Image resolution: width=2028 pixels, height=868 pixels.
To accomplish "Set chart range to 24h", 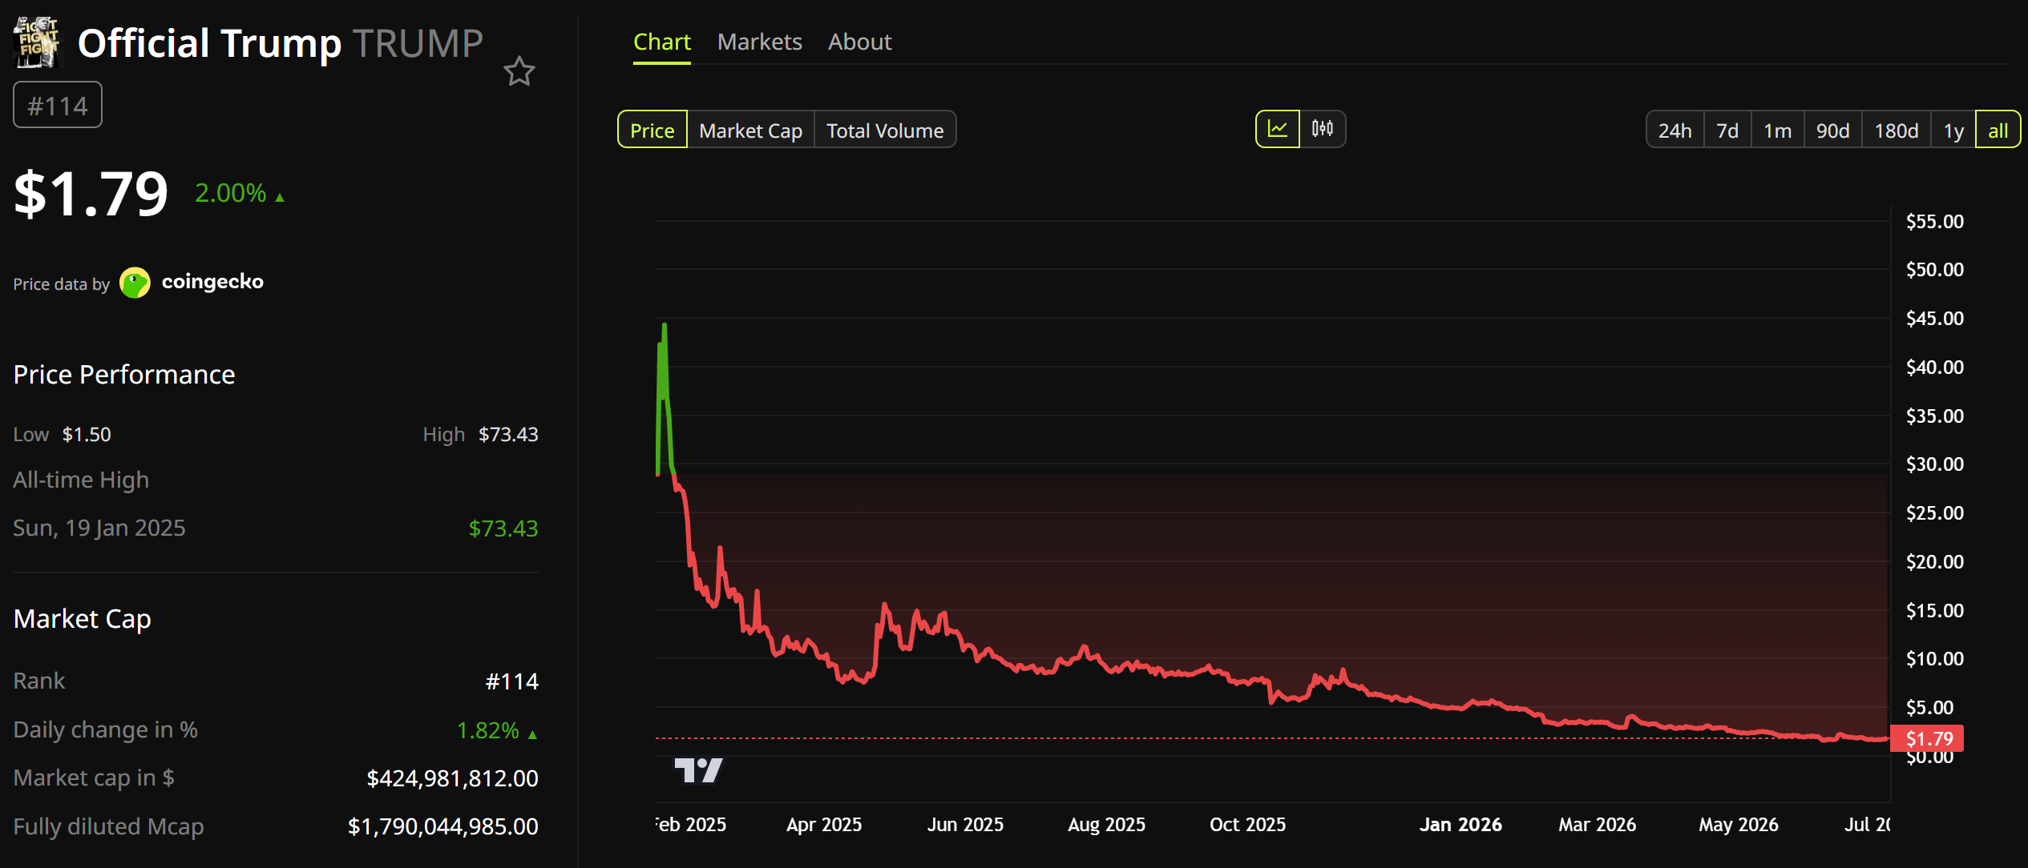I will [1675, 130].
